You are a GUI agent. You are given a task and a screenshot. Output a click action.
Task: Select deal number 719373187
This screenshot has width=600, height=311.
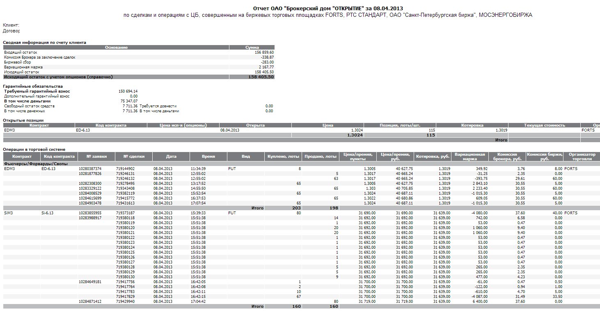pyautogui.click(x=125, y=213)
